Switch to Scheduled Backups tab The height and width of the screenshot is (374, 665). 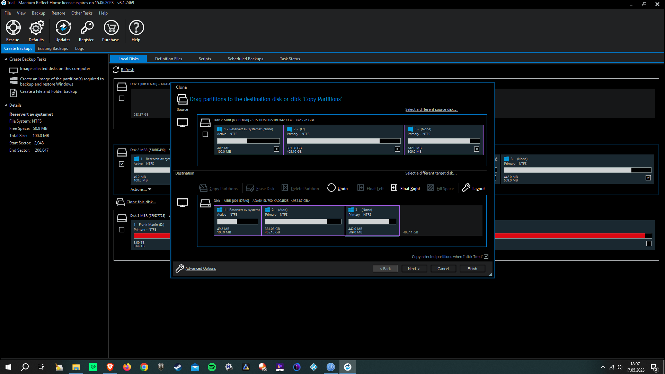(246, 59)
